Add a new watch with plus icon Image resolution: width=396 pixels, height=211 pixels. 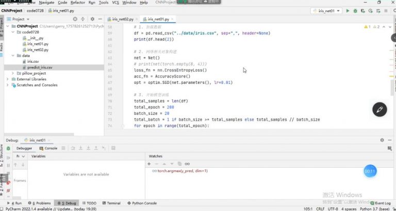click(149, 163)
